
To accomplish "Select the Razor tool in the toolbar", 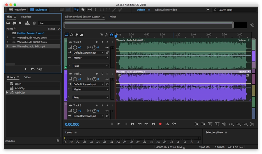I will pyautogui.click(x=83, y=10).
